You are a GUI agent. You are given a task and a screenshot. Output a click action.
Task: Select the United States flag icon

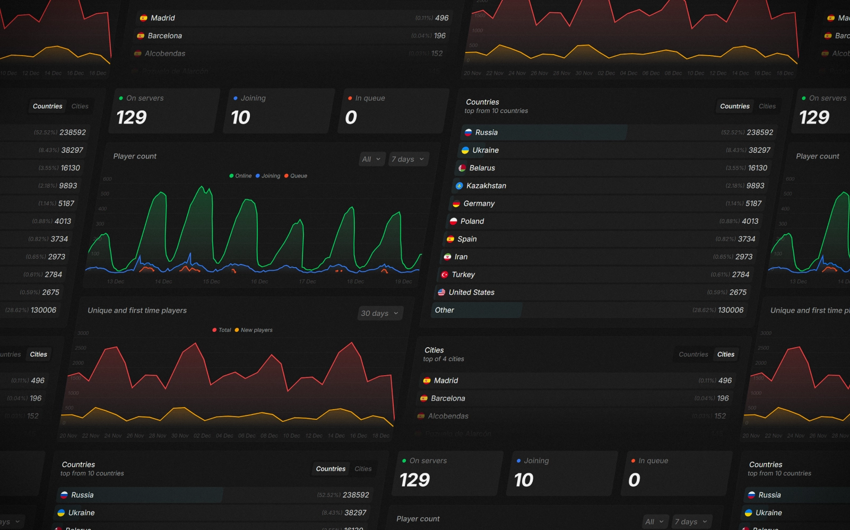pos(441,292)
